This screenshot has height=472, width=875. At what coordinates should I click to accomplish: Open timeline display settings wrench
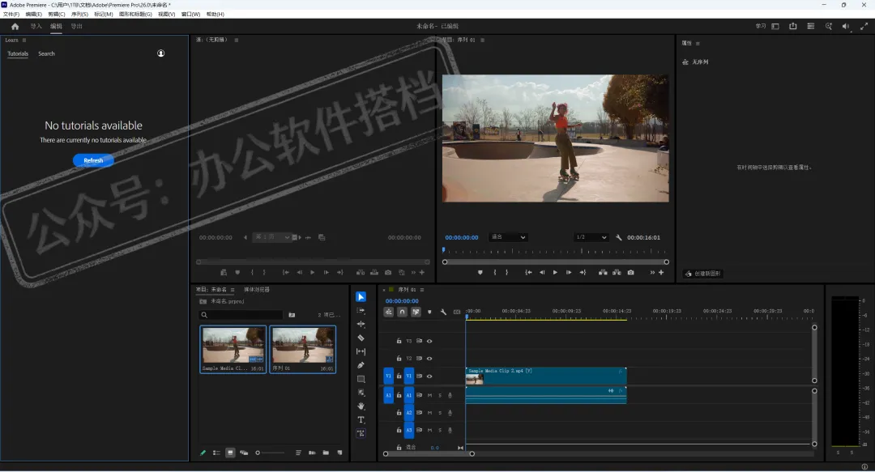443,312
